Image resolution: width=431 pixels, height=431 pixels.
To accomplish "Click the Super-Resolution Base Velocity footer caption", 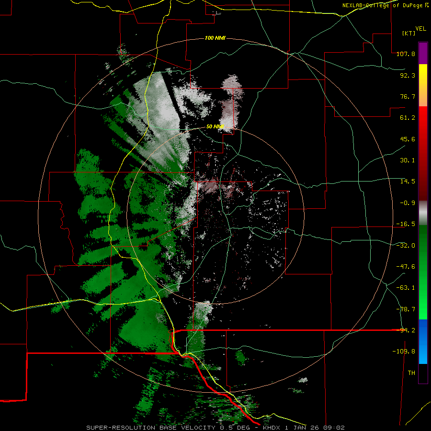I will (215, 428).
